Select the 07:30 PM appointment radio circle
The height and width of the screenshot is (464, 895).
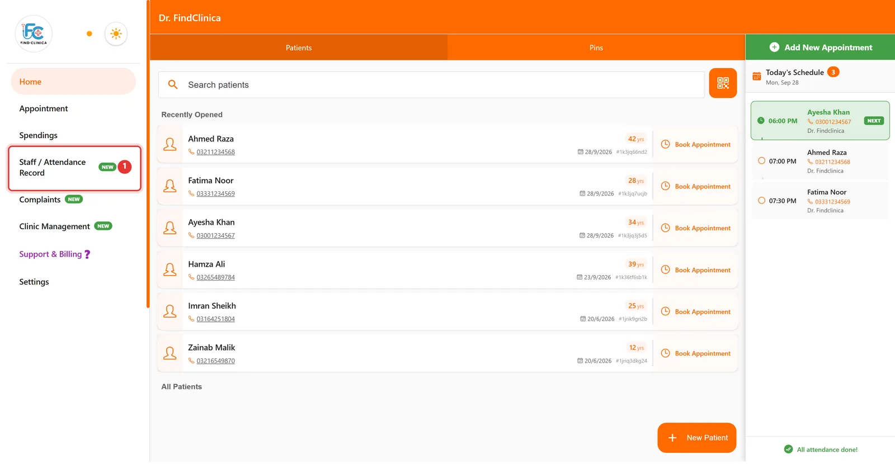click(761, 200)
